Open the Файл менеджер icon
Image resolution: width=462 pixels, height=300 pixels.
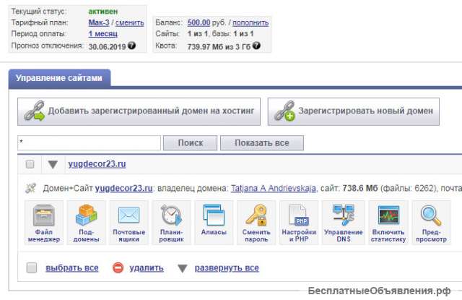43,223
